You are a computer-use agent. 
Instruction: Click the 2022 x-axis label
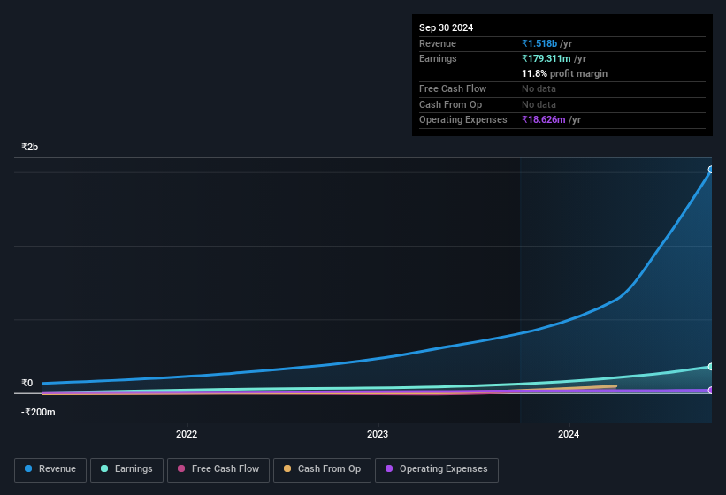click(187, 434)
